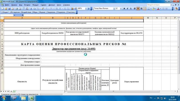Screen dimensions: 180x101
Task: Select the column A header
Action: pos(22,18)
